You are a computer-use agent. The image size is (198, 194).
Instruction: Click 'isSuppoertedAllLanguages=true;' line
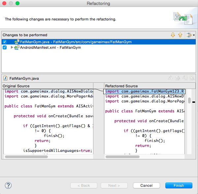(57, 151)
